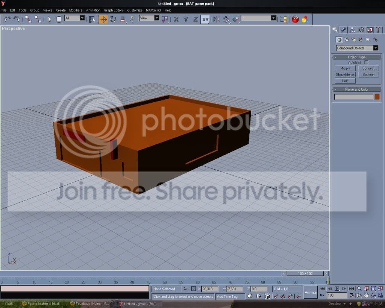The width and height of the screenshot is (385, 308).
Task: Click the Boolean button
Action: (368, 74)
